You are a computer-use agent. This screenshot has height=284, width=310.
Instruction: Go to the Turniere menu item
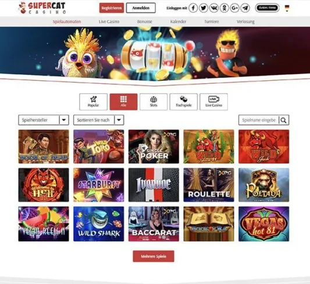click(x=212, y=22)
